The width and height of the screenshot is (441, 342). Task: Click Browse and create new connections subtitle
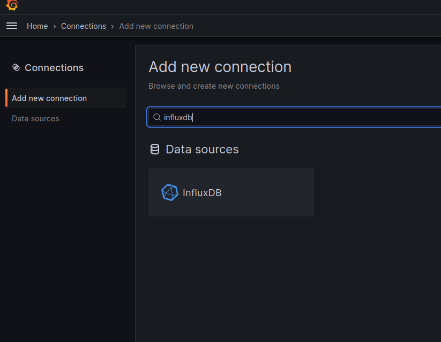pyautogui.click(x=214, y=86)
